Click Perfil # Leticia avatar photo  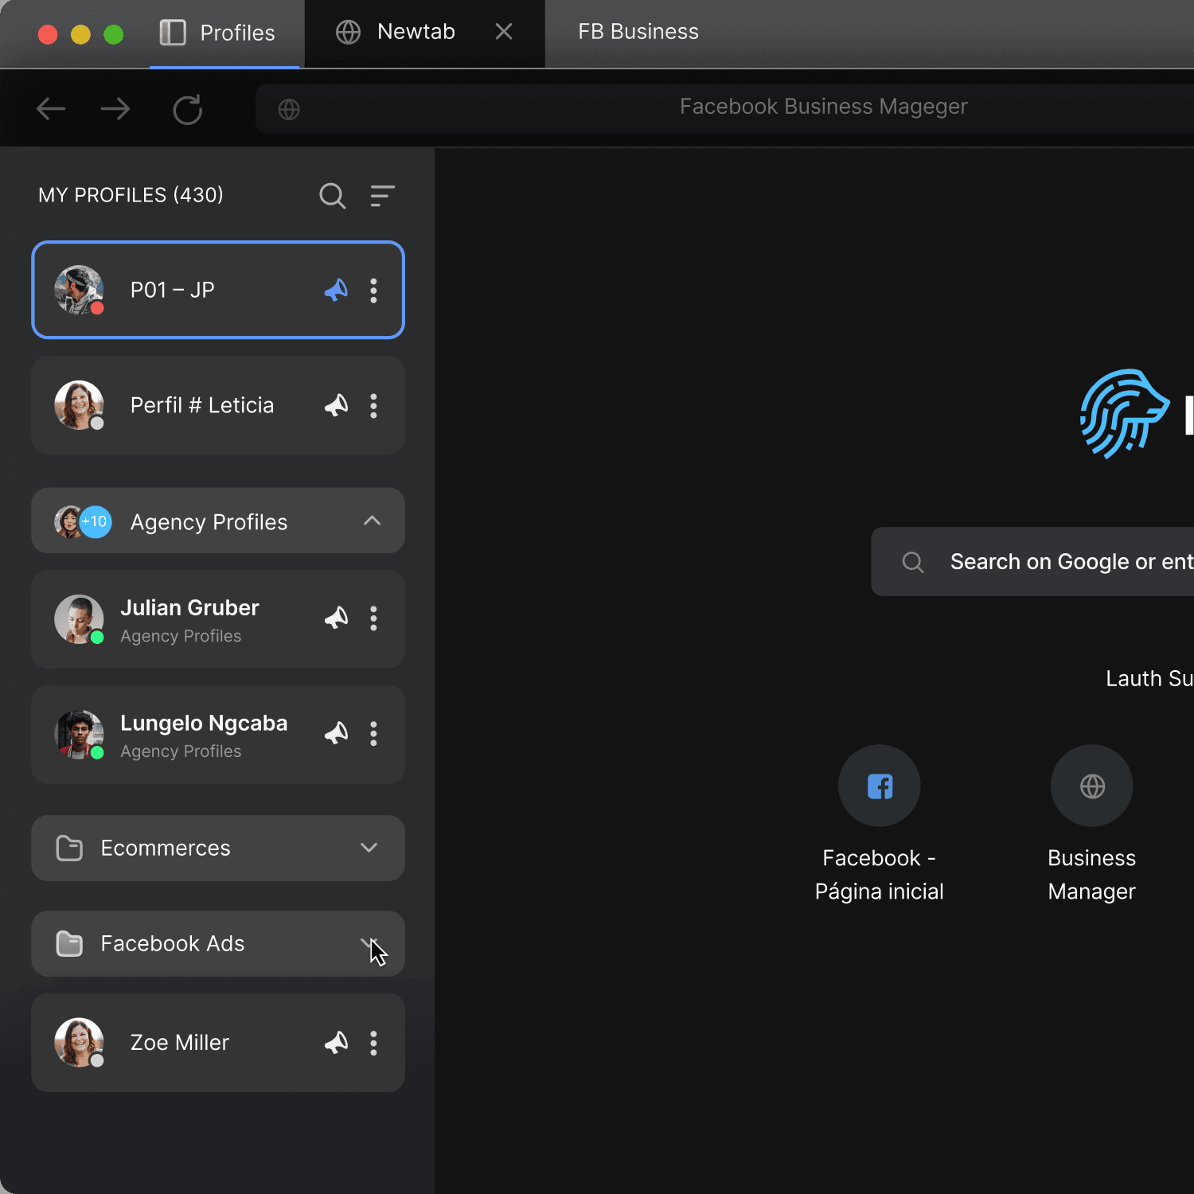(79, 405)
